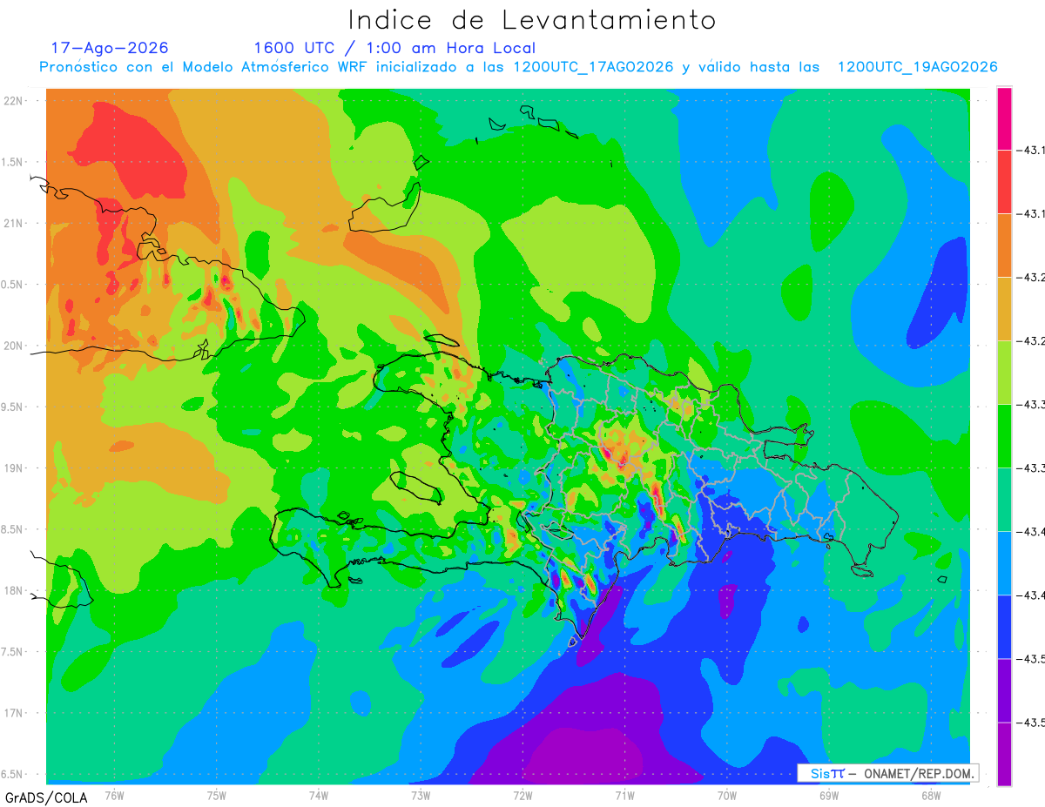Click the '7.5N' latitude label
The height and width of the screenshot is (807, 1045).
click(13, 652)
